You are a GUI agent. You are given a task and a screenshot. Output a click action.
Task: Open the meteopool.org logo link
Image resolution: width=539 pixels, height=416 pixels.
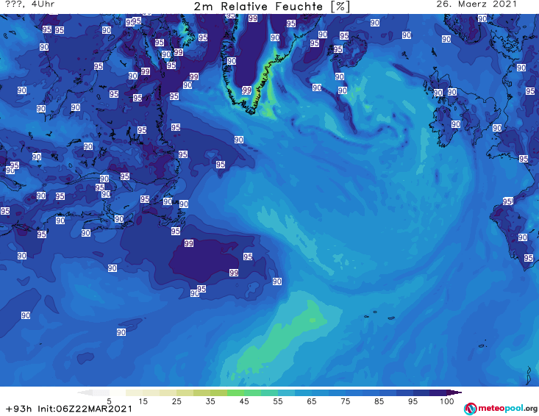(x=500, y=409)
